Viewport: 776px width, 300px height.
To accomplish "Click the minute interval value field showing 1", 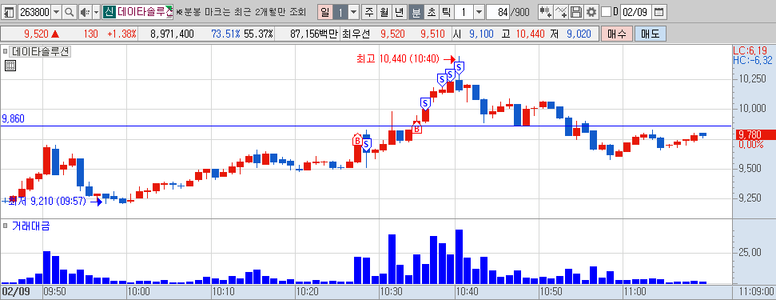I will click(x=464, y=12).
